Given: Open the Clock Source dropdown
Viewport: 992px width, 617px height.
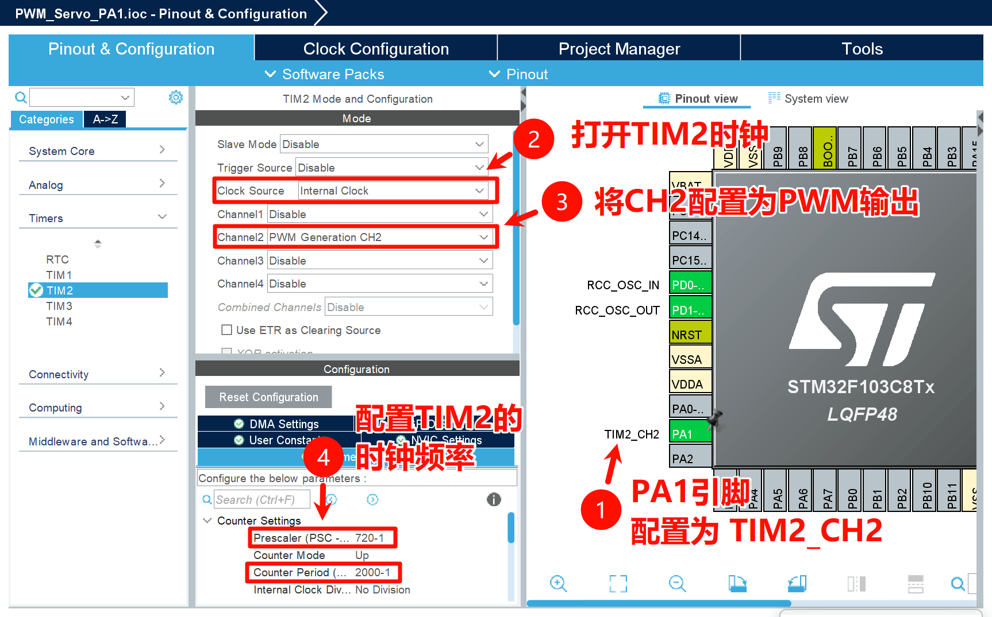Looking at the screenshot, I should tap(393, 191).
